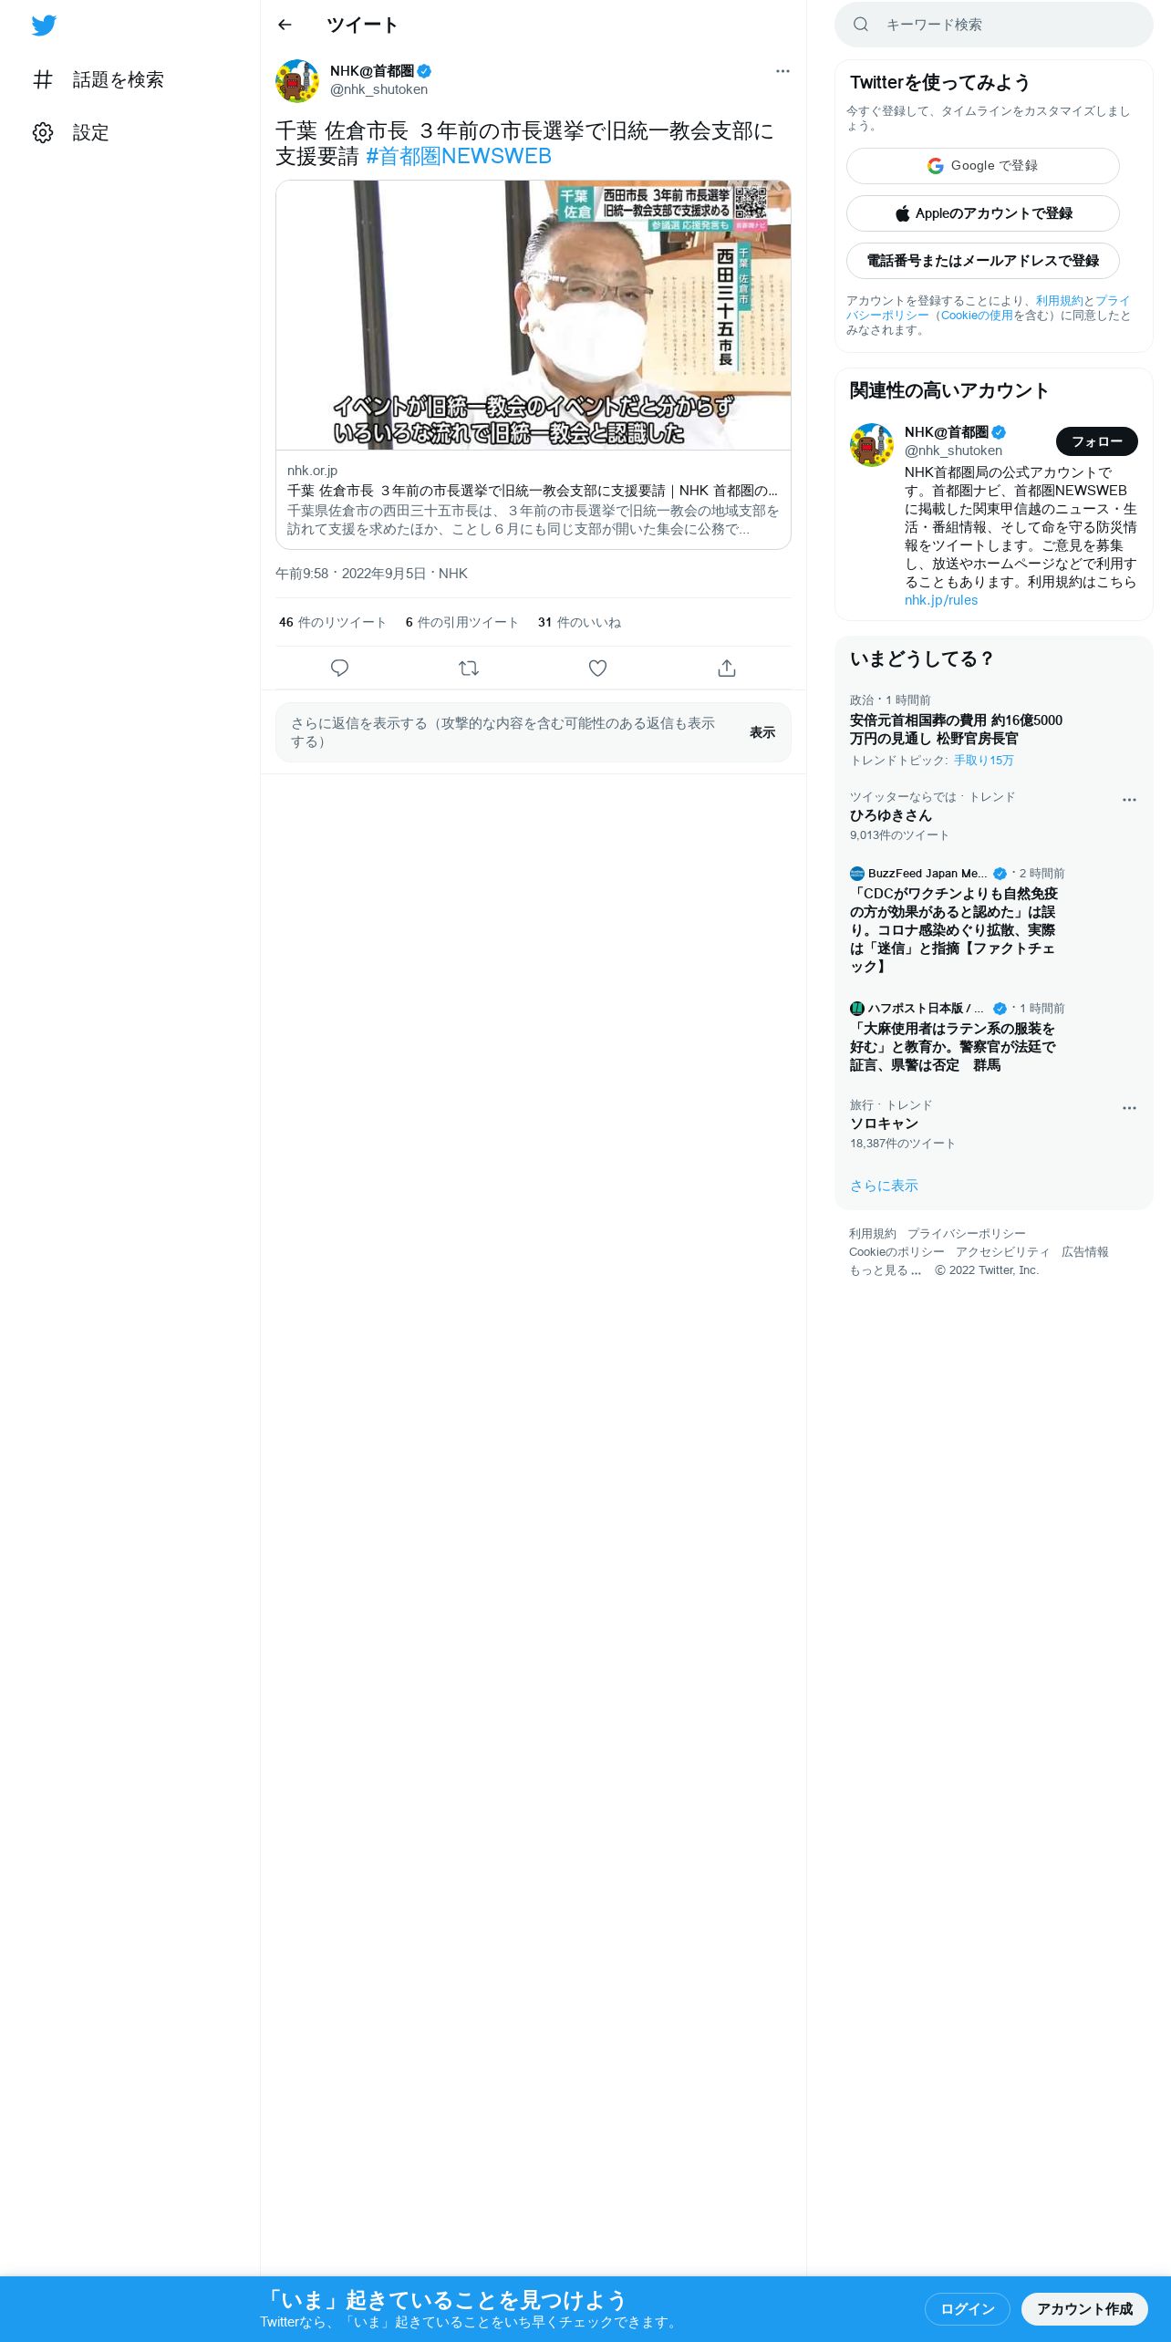Open Cookieの使用 link

coord(977,316)
